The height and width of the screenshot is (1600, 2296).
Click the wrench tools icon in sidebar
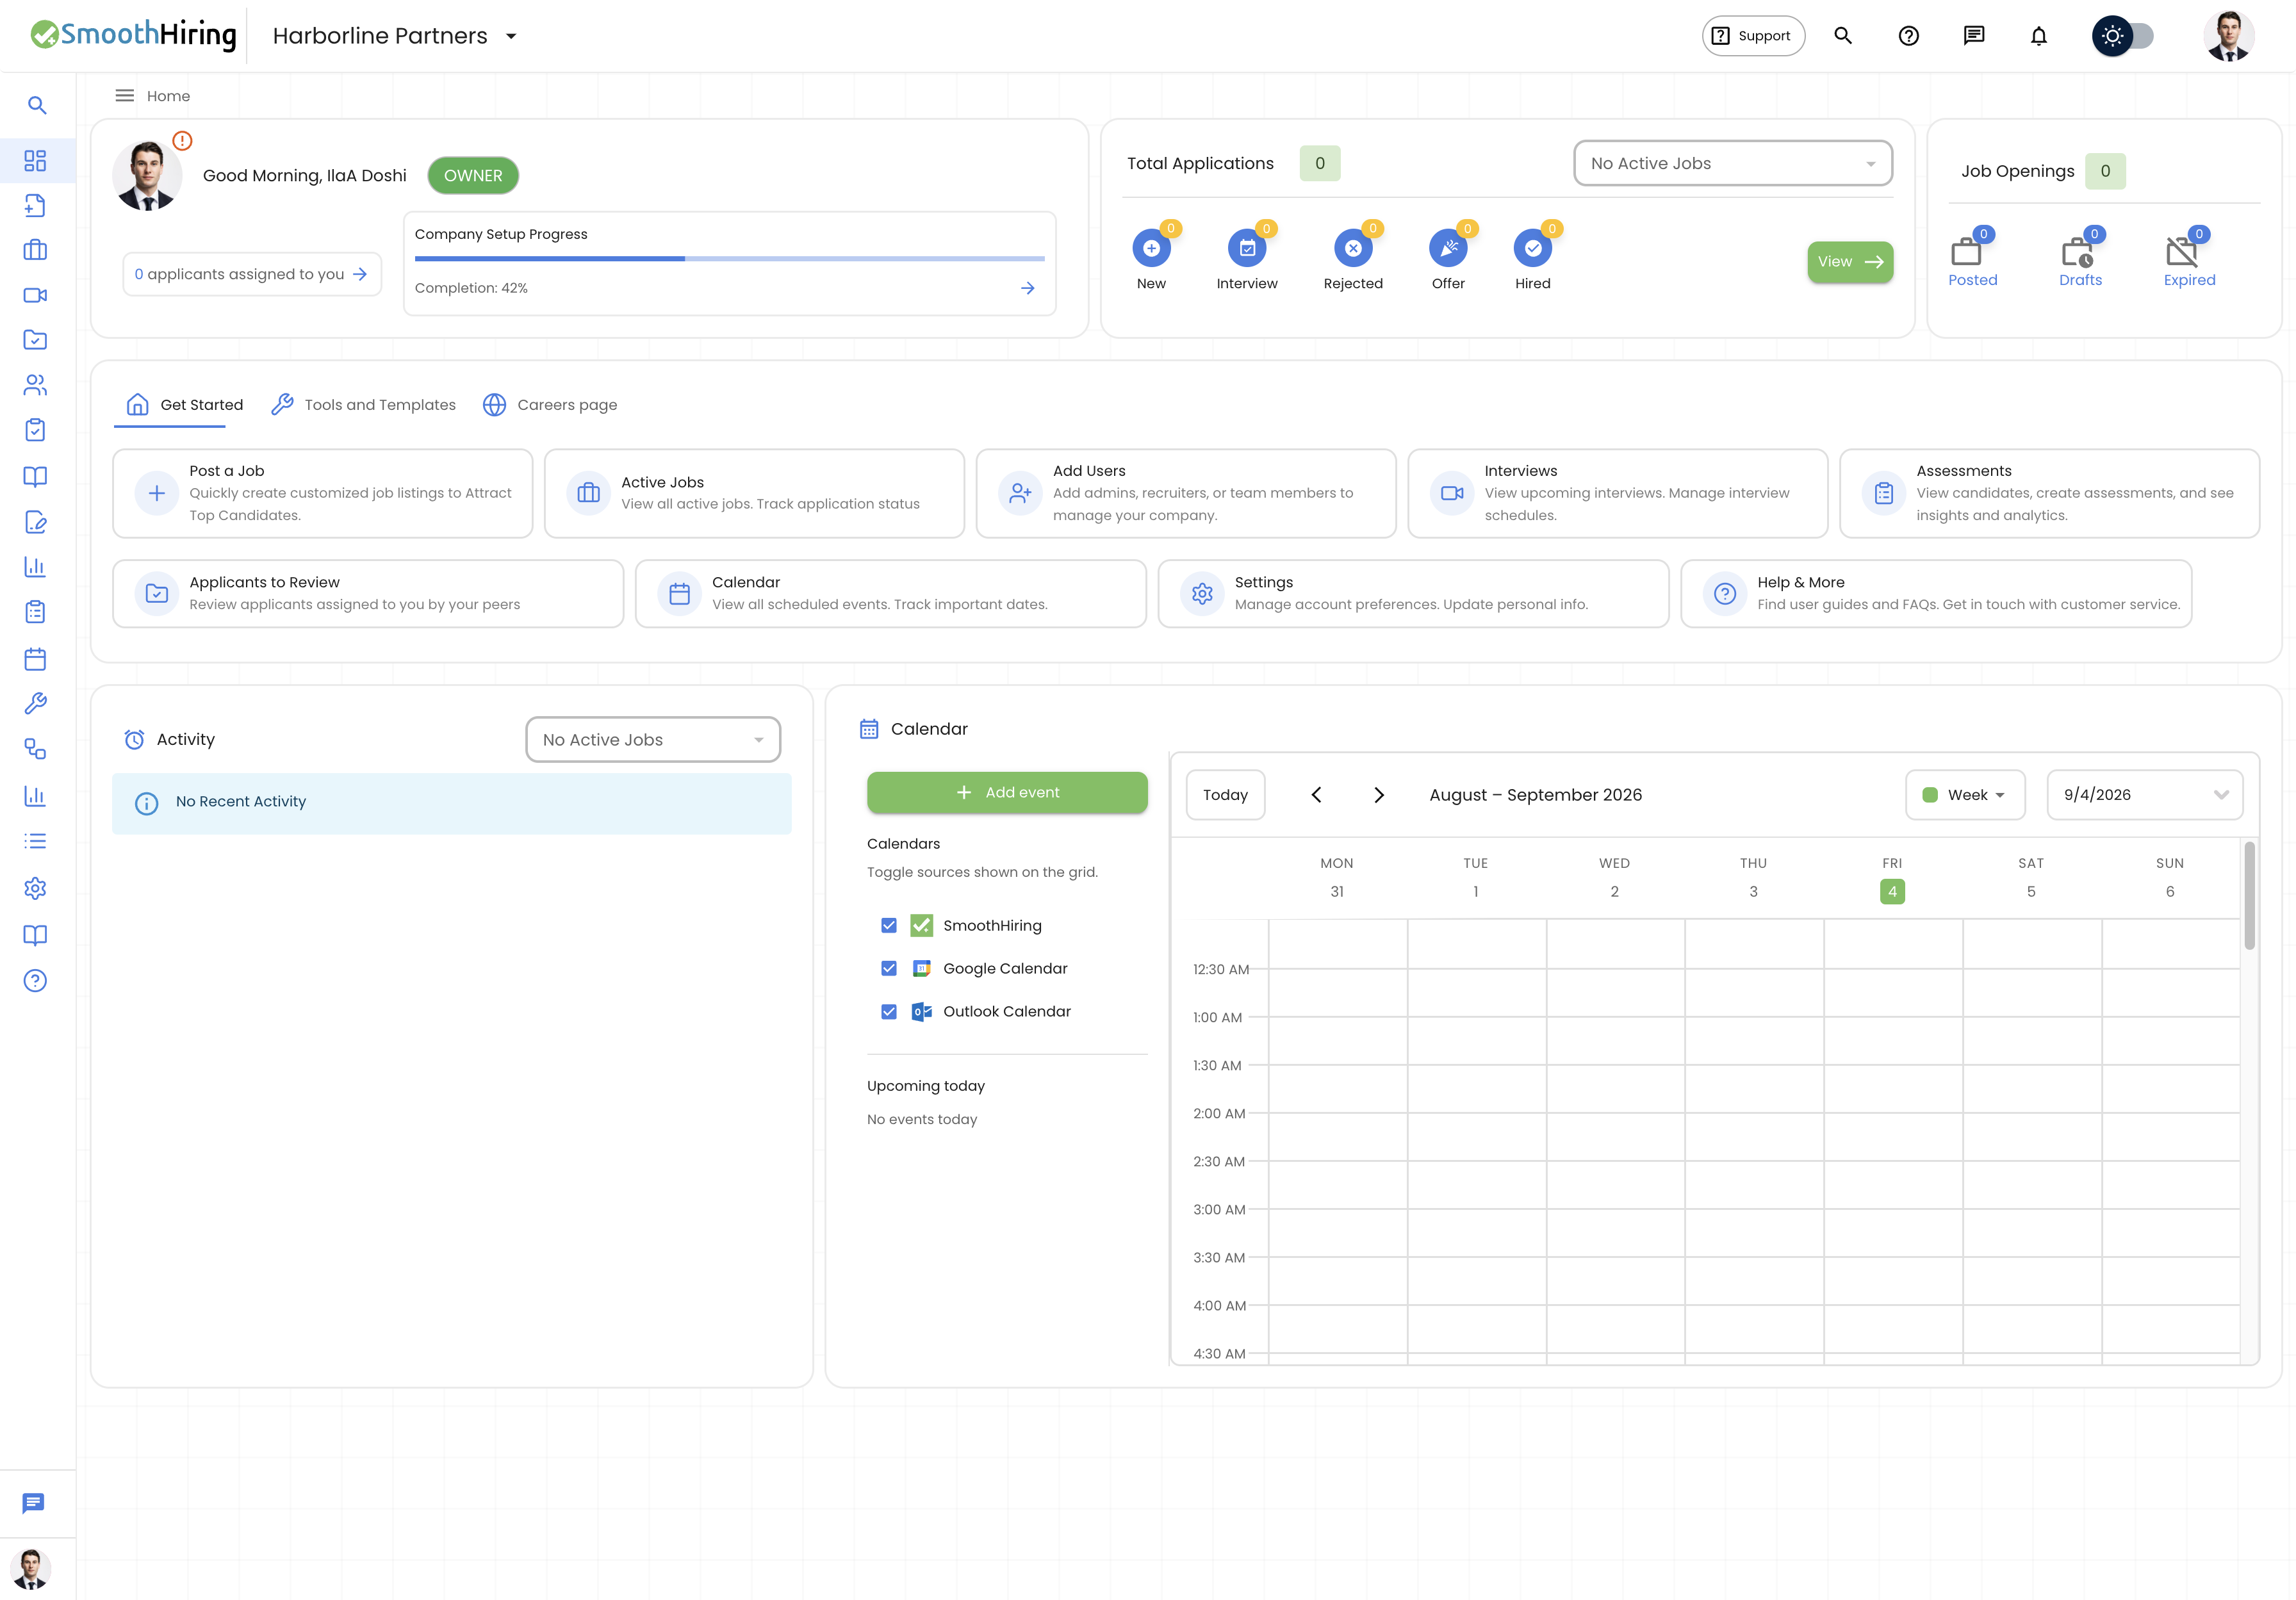coord(35,704)
